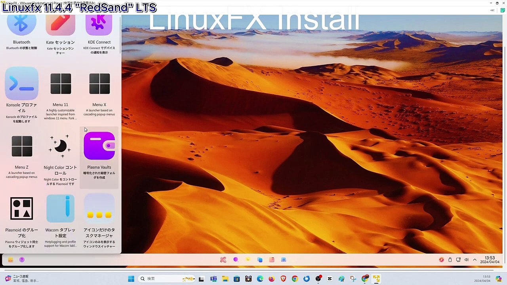Screen dimensions: 507x285
Task: Click the KDE Connect でデバイスの通知を表示 description
Action: click(x=99, y=50)
